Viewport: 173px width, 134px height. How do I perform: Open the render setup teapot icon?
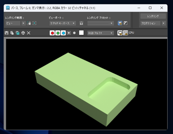pyautogui.click(x=120, y=23)
